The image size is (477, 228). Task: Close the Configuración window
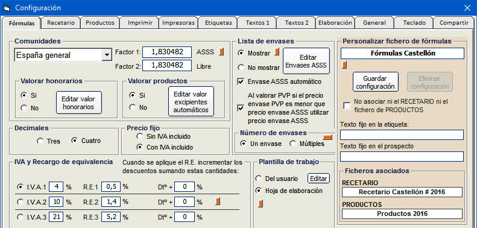point(467,8)
